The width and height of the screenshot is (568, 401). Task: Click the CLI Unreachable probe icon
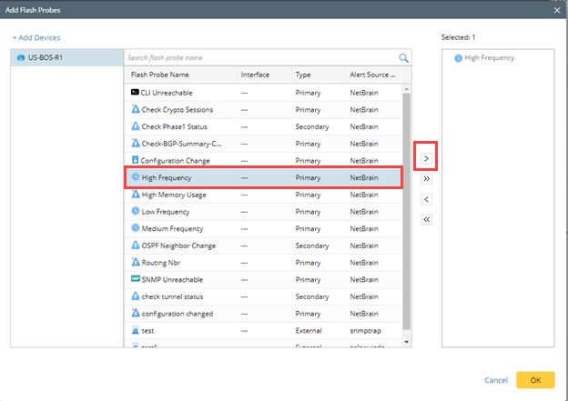tap(135, 93)
